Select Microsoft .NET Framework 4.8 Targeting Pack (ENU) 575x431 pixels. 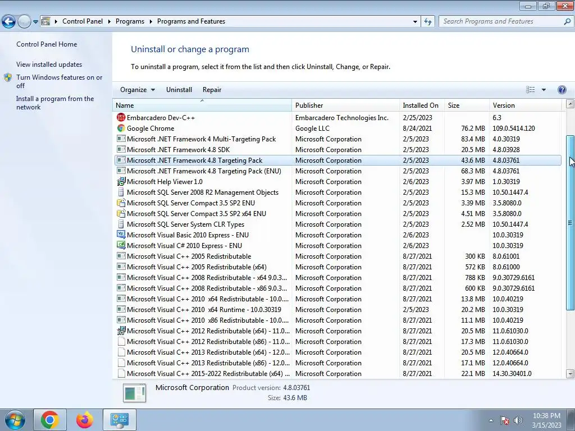pos(337,171)
